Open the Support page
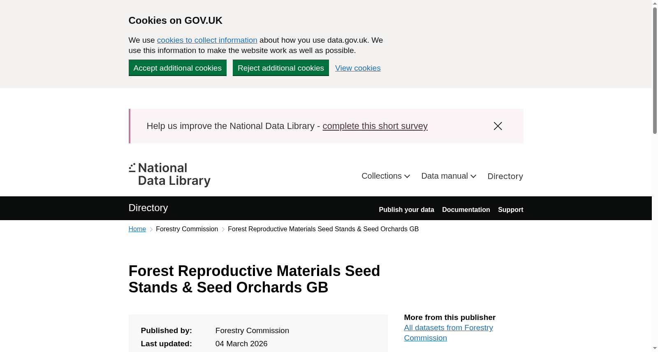Image resolution: width=658 pixels, height=352 pixels. coord(510,209)
